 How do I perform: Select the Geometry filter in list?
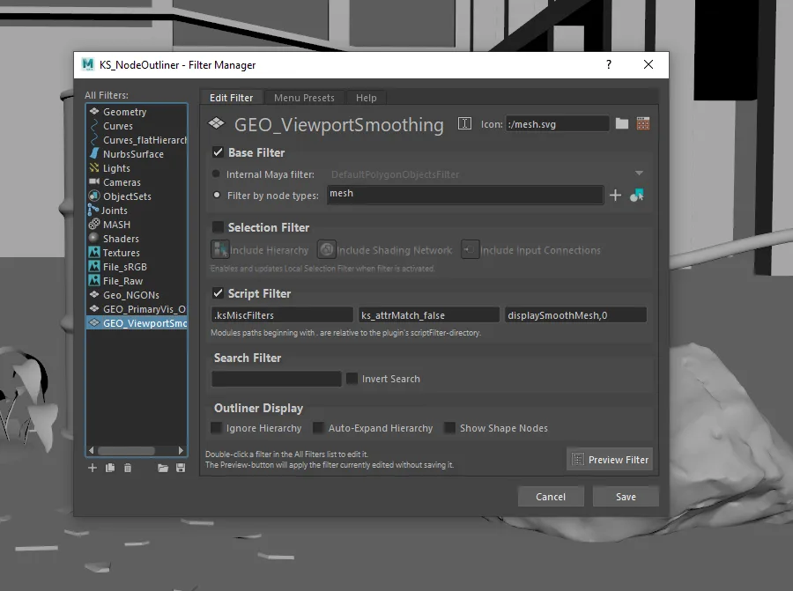(x=137, y=112)
